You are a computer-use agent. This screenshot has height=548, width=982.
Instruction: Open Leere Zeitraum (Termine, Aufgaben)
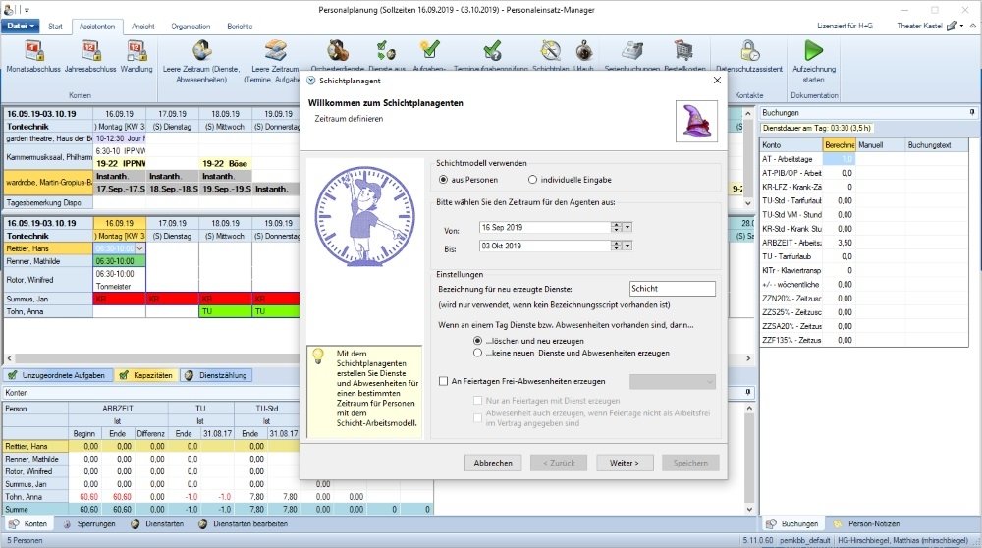point(274,61)
